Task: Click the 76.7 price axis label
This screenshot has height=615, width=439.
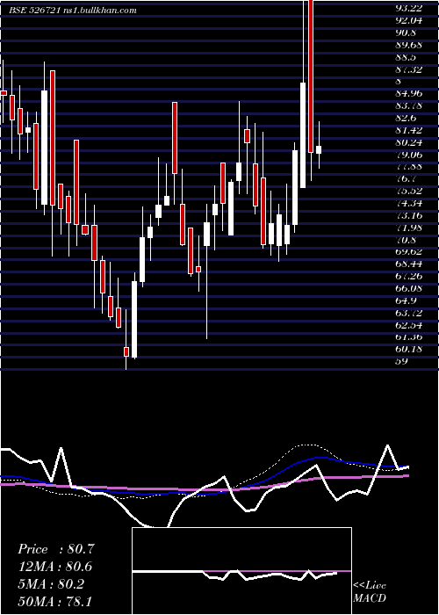Action: [406, 179]
